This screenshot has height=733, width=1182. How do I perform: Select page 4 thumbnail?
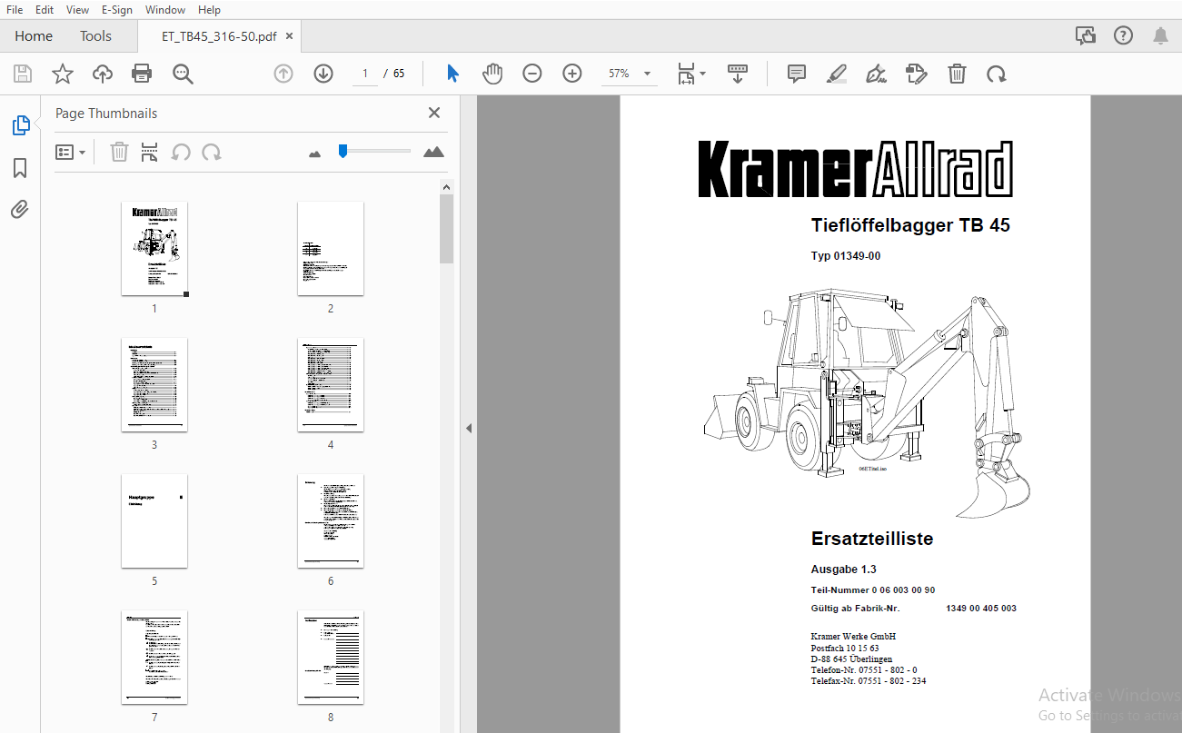tap(331, 384)
